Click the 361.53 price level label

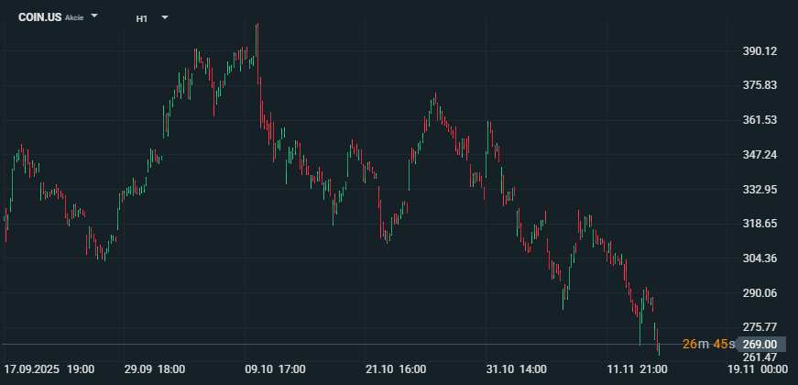click(x=760, y=120)
